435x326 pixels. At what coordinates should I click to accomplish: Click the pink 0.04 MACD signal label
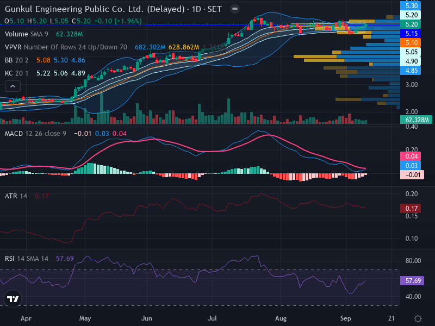coord(411,156)
